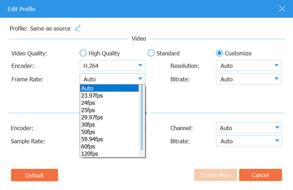293x190 pixels.
Task: Choose the Customize quality radio button
Action: (x=219, y=53)
